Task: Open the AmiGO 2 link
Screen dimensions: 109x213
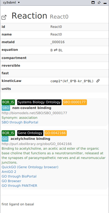Action: pos(9,172)
